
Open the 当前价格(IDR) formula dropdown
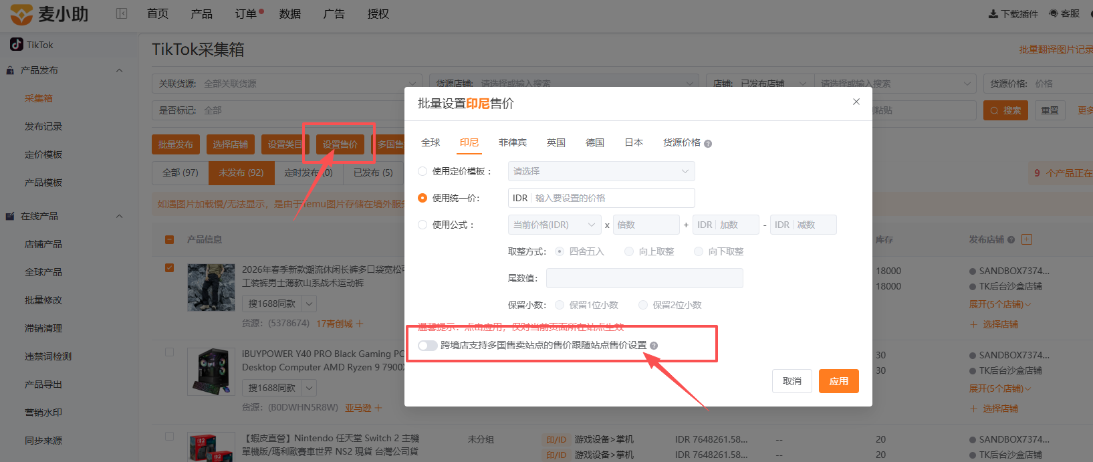[x=554, y=225]
